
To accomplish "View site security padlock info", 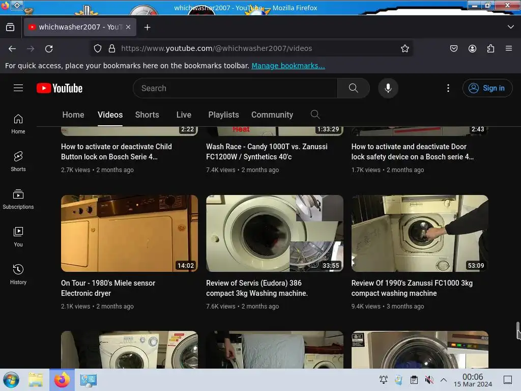I will coord(112,48).
